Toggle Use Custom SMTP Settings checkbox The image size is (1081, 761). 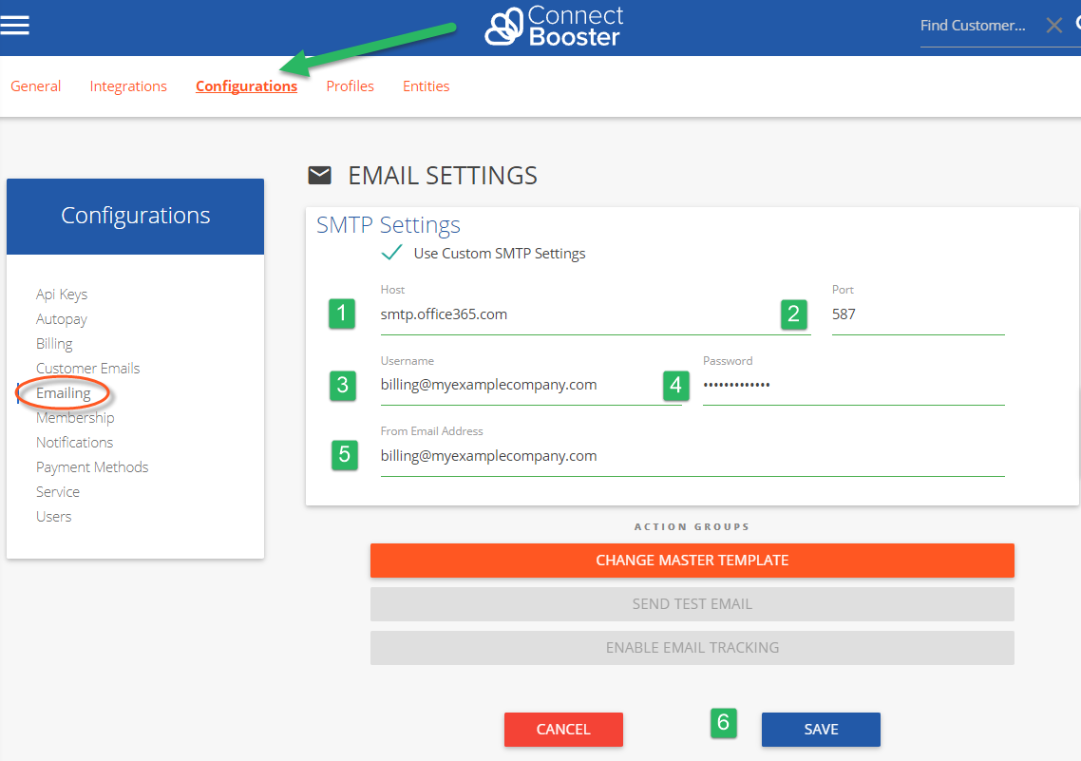coord(391,253)
